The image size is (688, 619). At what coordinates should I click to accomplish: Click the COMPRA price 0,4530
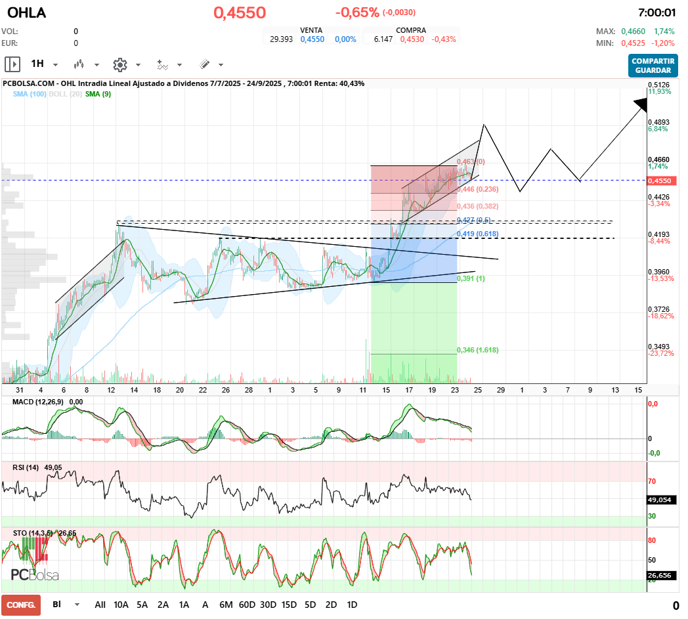click(x=412, y=39)
